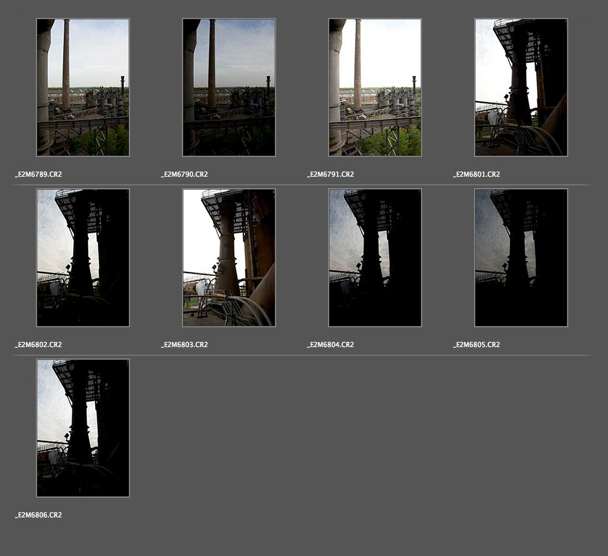Pick the _E2M6806.CR2 thumbnail in last row
The image size is (608, 556).
click(x=82, y=428)
